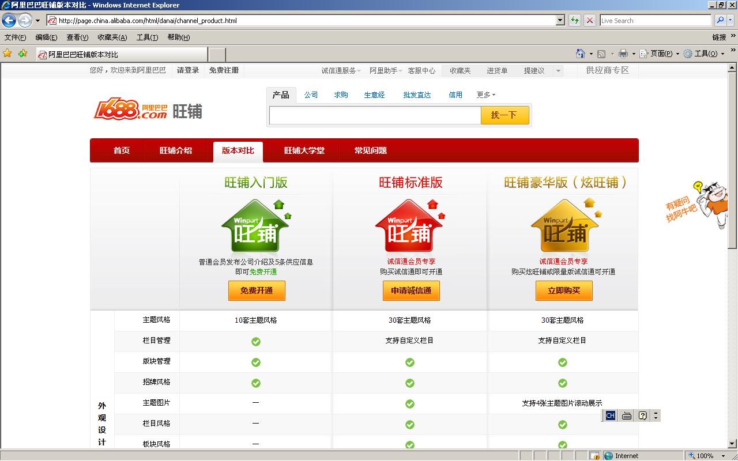Click the address bar URL field

[301, 21]
